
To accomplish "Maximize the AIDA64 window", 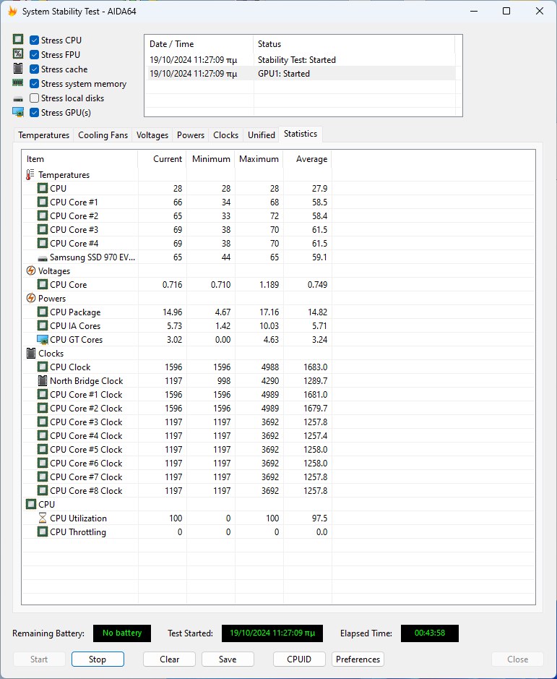I will pyautogui.click(x=506, y=12).
